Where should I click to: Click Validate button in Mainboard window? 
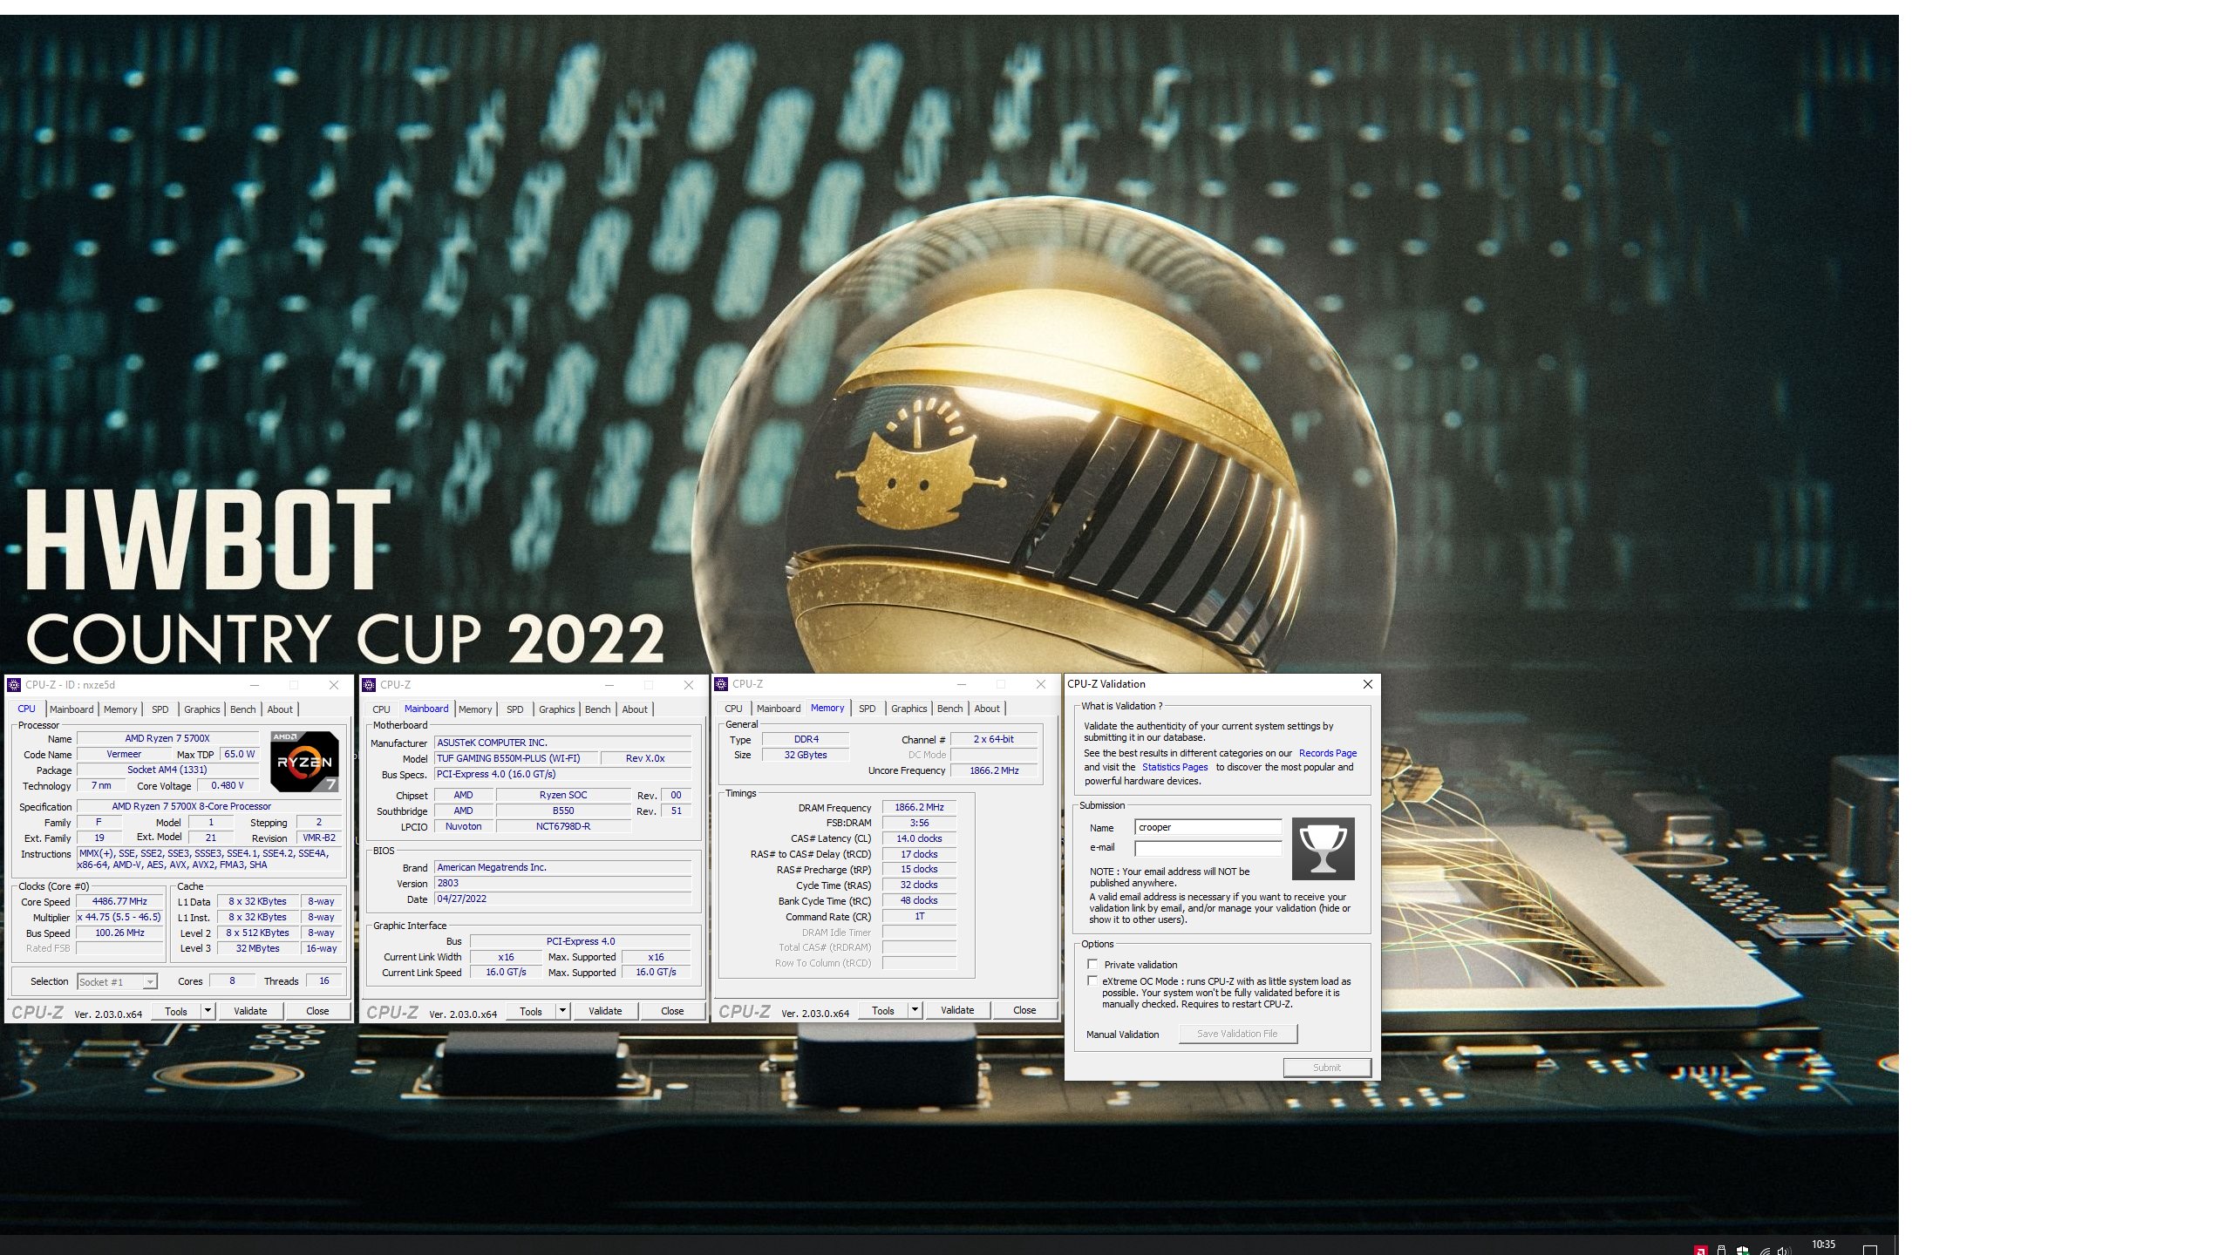click(x=605, y=1011)
